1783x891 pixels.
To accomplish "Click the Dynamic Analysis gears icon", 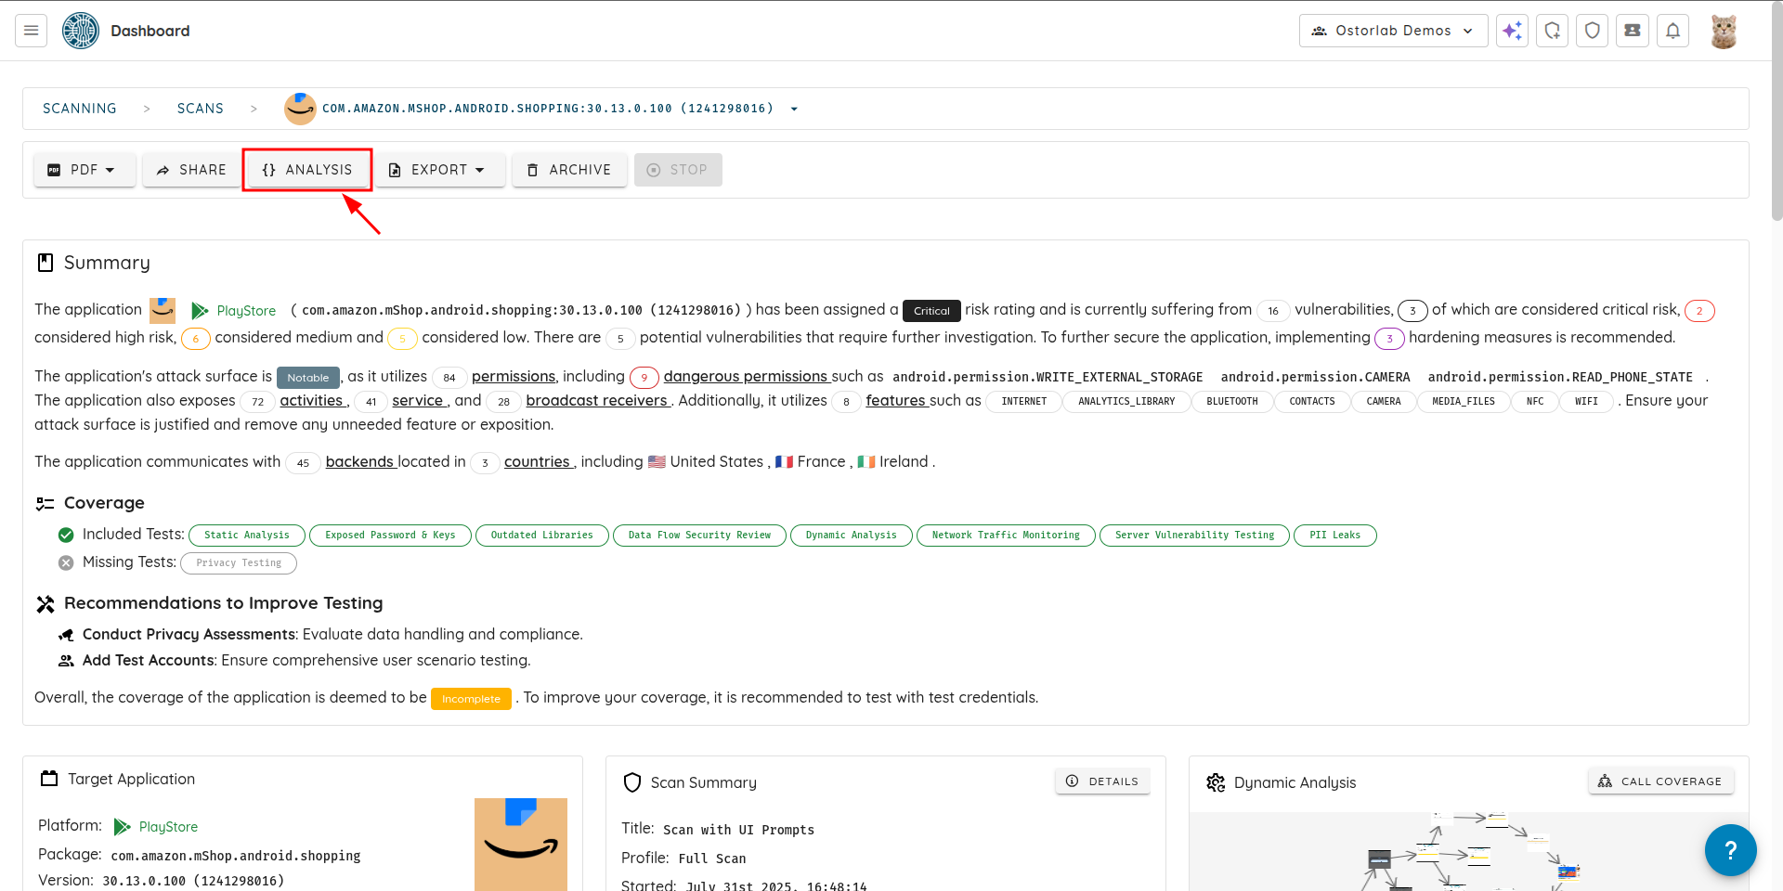I will [1216, 782].
